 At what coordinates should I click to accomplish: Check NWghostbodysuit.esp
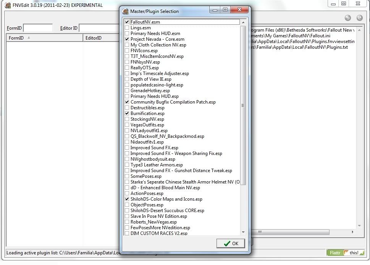(127, 159)
